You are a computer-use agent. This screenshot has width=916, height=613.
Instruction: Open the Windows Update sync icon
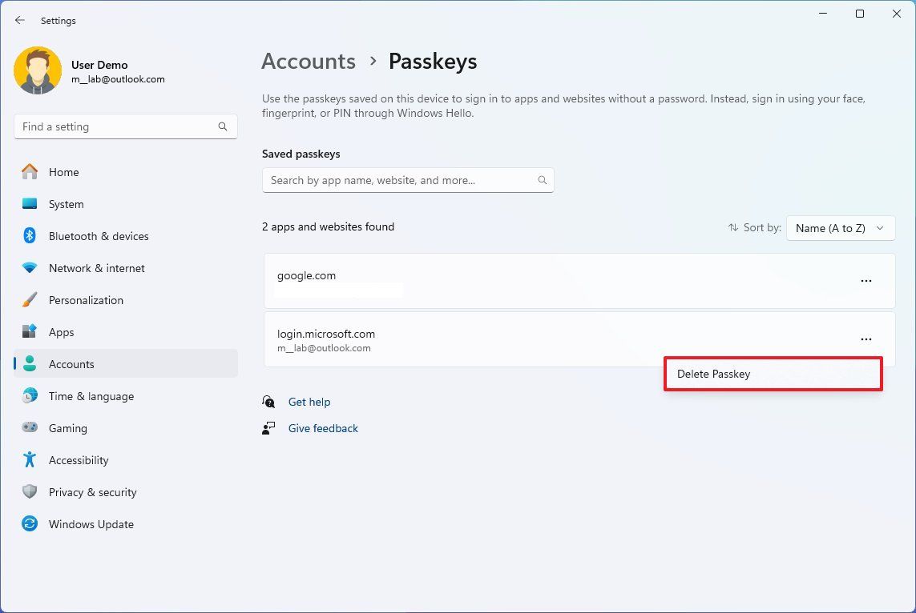pyautogui.click(x=30, y=524)
